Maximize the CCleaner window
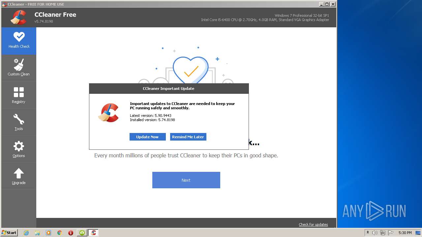The image size is (422, 237). tap(327, 4)
